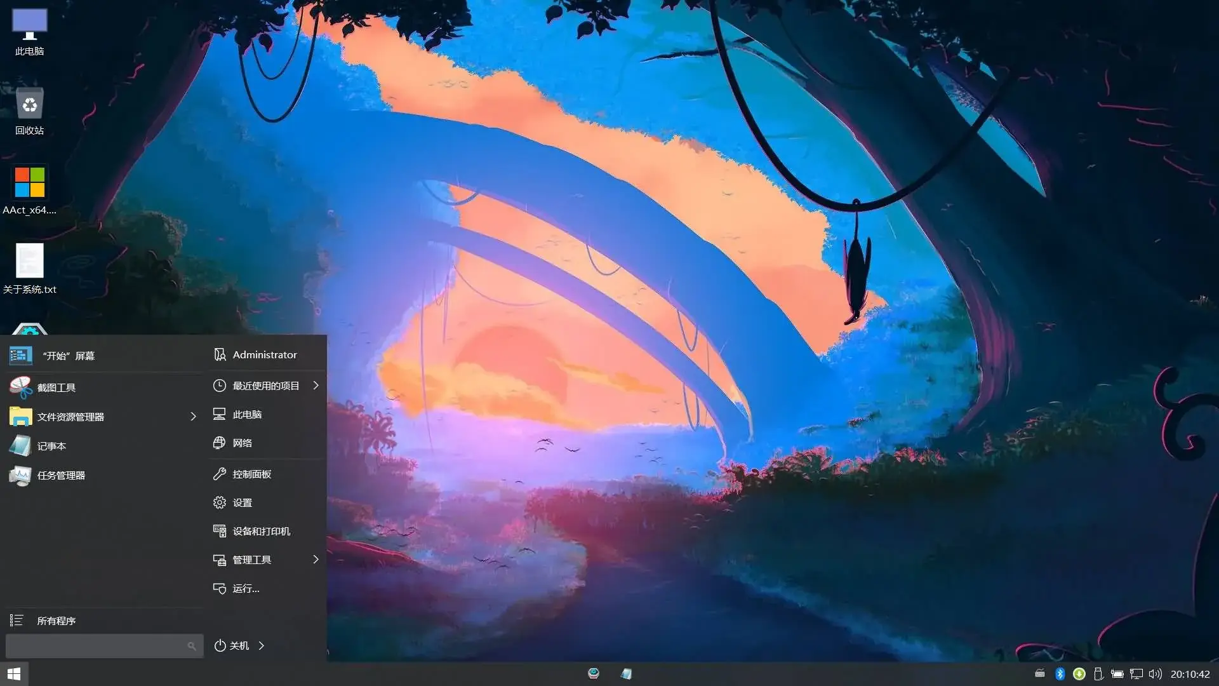Viewport: 1219px width, 686px height.
Task: Select the 回收站 recycle bin icon
Action: coord(29,111)
